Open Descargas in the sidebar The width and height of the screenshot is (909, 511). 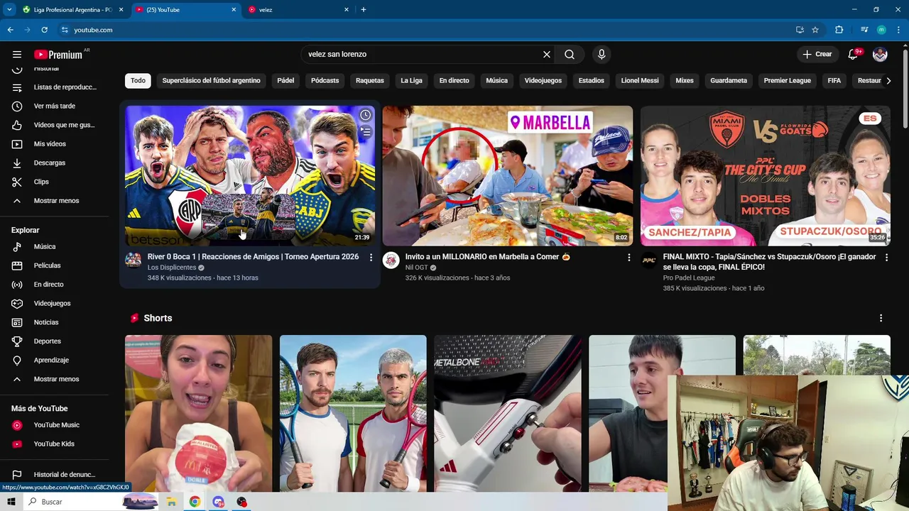pyautogui.click(x=54, y=163)
